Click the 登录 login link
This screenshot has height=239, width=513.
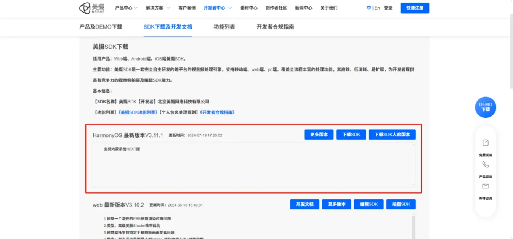click(x=388, y=8)
